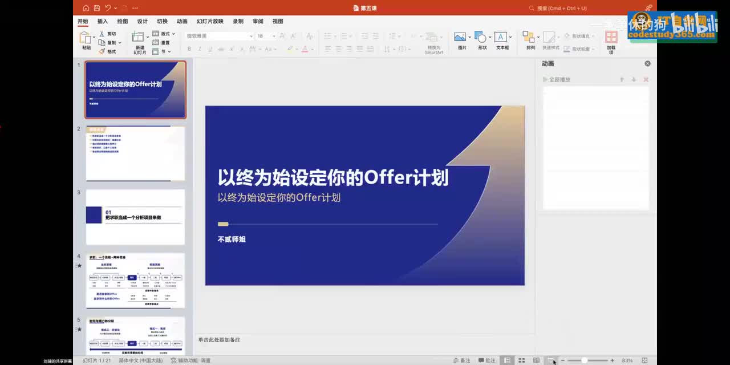Switch to the 开始 ribbon tab
Image resolution: width=730 pixels, height=365 pixels.
tap(83, 21)
